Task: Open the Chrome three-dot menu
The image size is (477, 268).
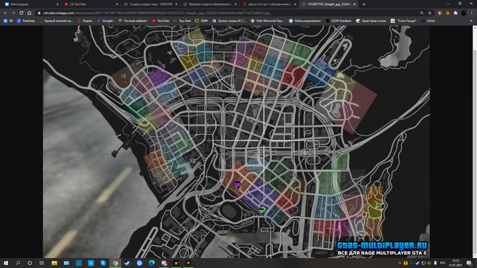Action: [x=472, y=13]
